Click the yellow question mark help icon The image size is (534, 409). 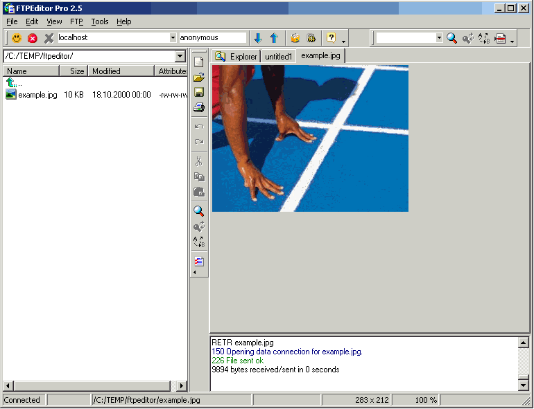click(331, 38)
